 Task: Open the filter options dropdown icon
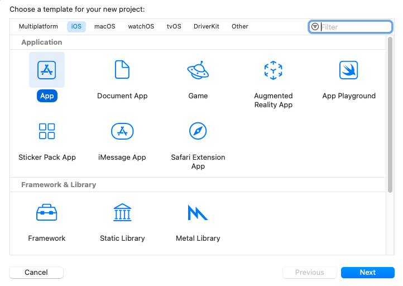[315, 27]
